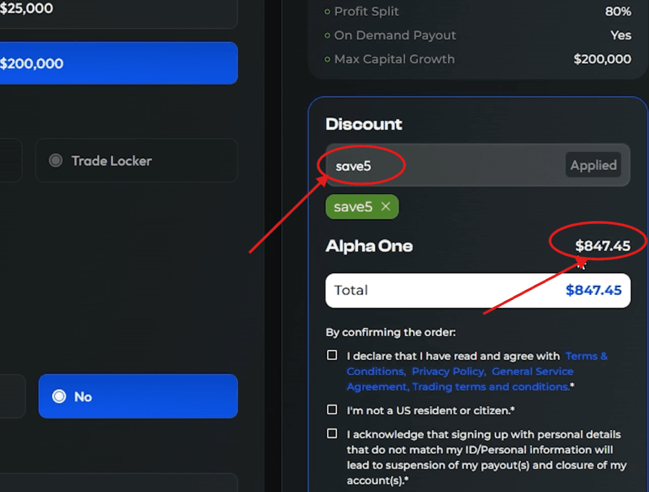
Task: Check the not a US resident checkbox
Action: 331,410
